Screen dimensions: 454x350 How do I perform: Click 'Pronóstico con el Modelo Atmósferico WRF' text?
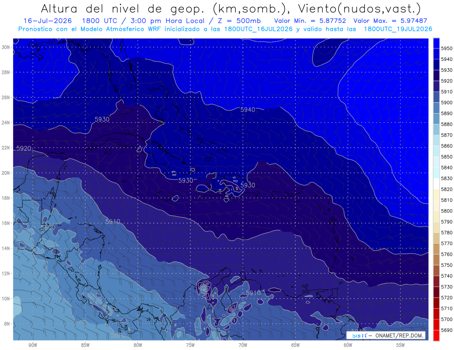point(90,29)
